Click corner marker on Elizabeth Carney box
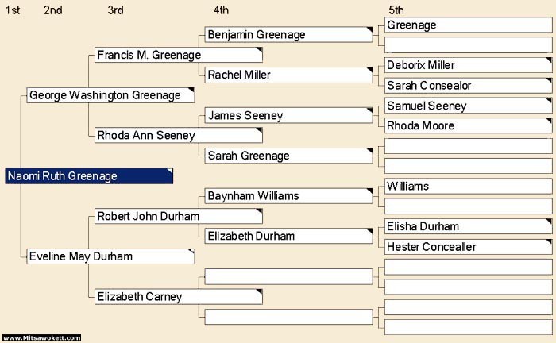This screenshot has height=343, width=556. [259, 293]
